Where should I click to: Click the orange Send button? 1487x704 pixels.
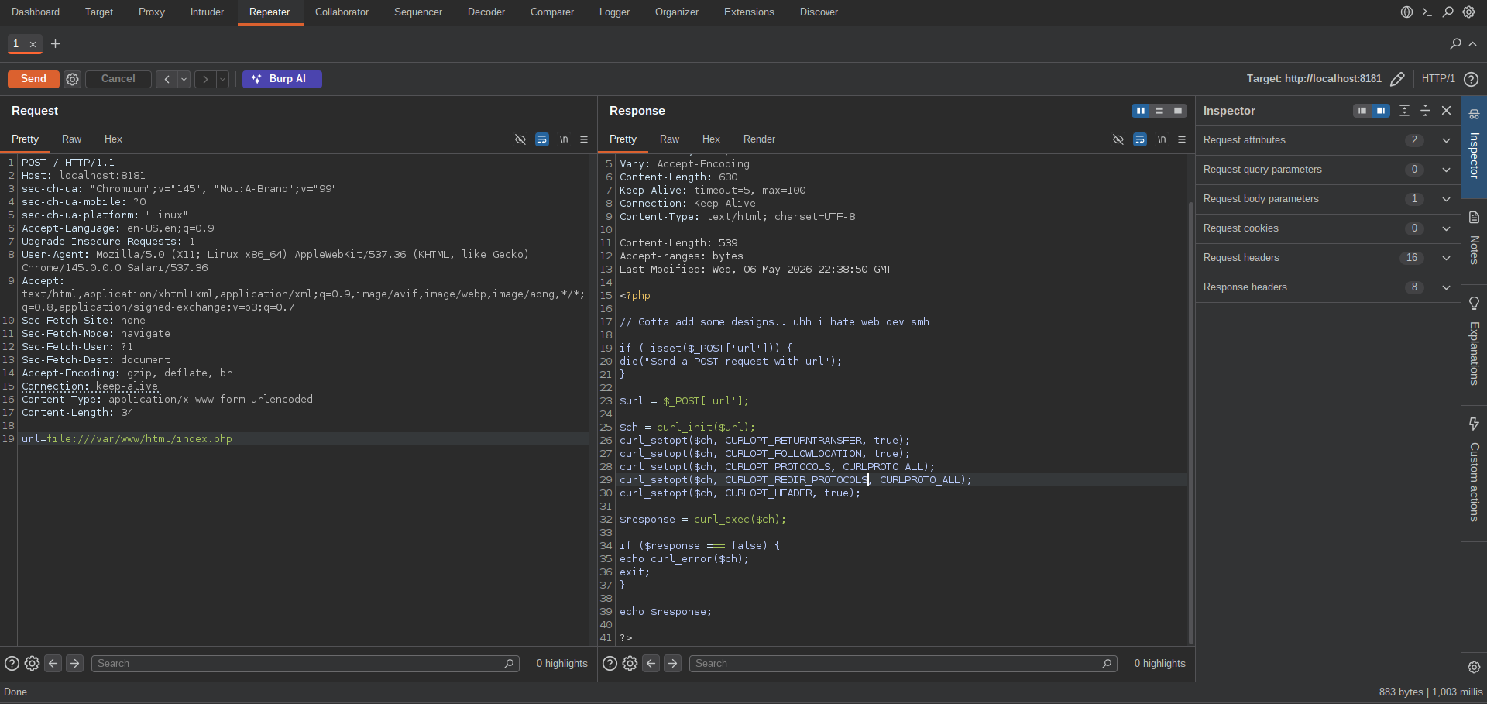coord(33,79)
